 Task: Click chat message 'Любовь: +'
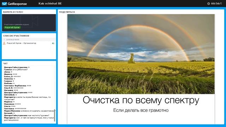(x=9, y=83)
